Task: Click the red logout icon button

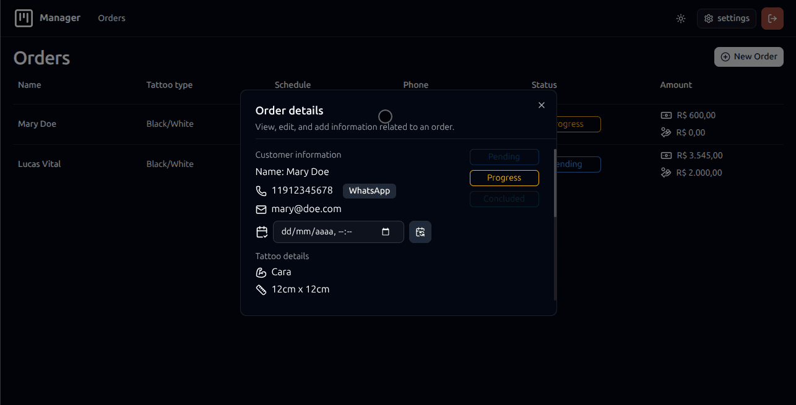Action: tap(772, 19)
